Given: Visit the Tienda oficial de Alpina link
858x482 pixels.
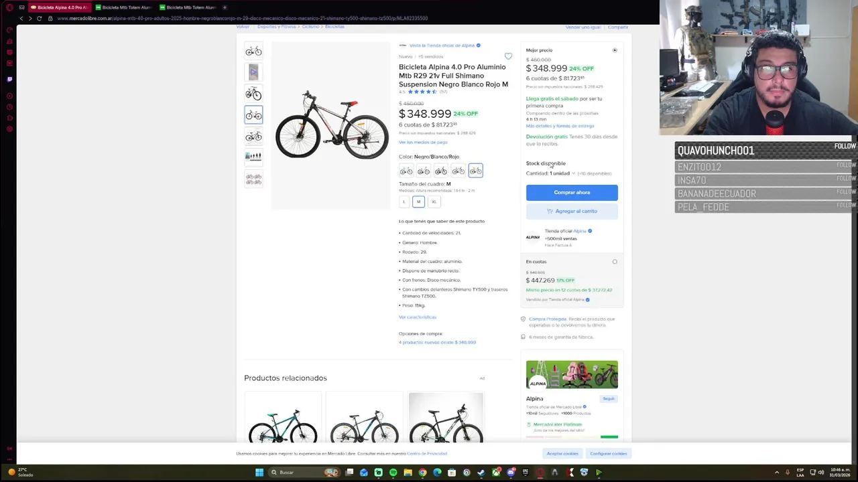Looking at the screenshot, I should 442,46.
